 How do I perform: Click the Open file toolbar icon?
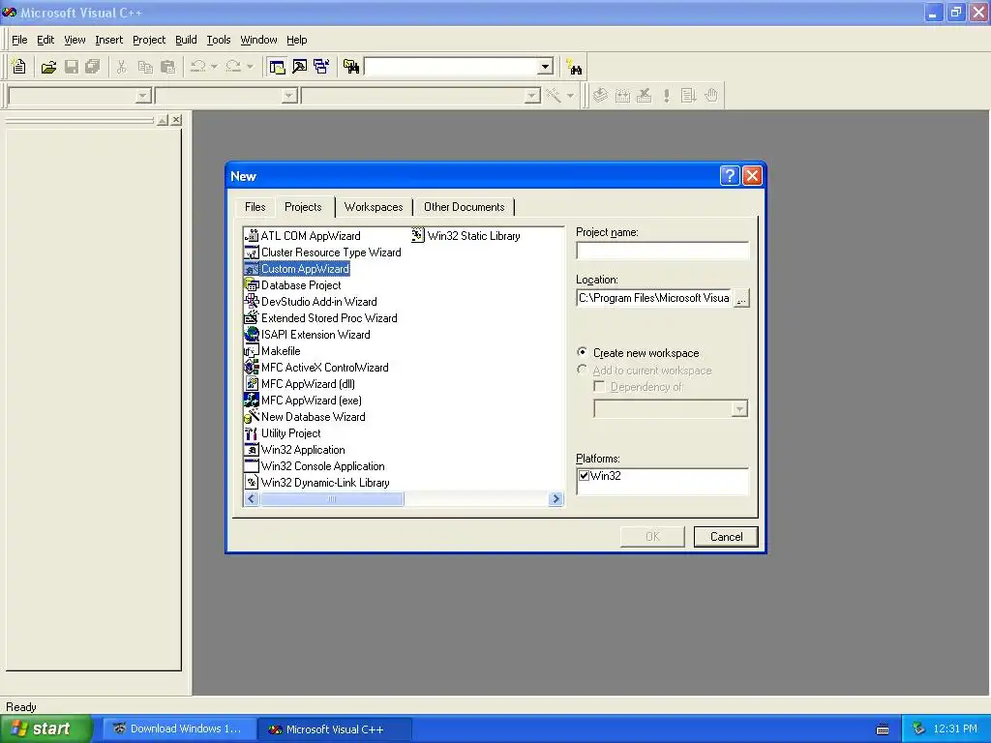[48, 67]
